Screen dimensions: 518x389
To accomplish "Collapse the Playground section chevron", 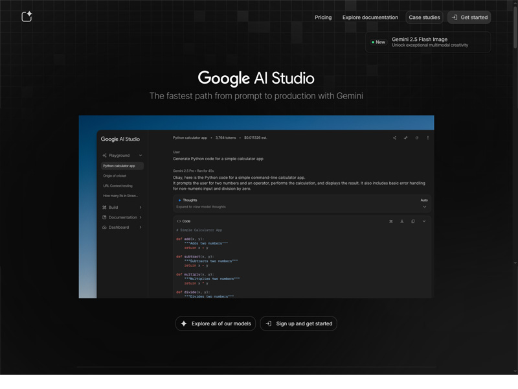I will (x=141, y=156).
